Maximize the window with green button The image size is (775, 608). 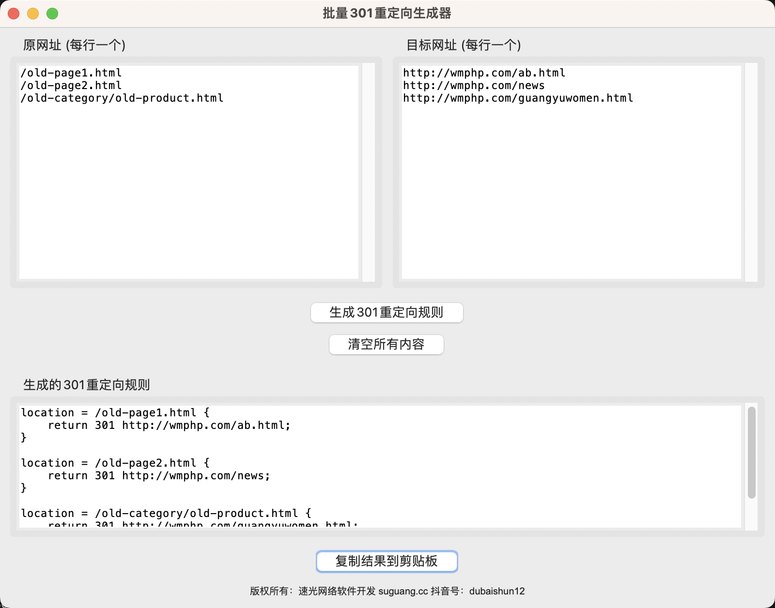click(x=52, y=14)
